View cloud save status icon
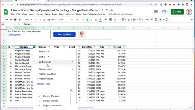The image size is (195, 110). pyautogui.click(x=112, y=10)
